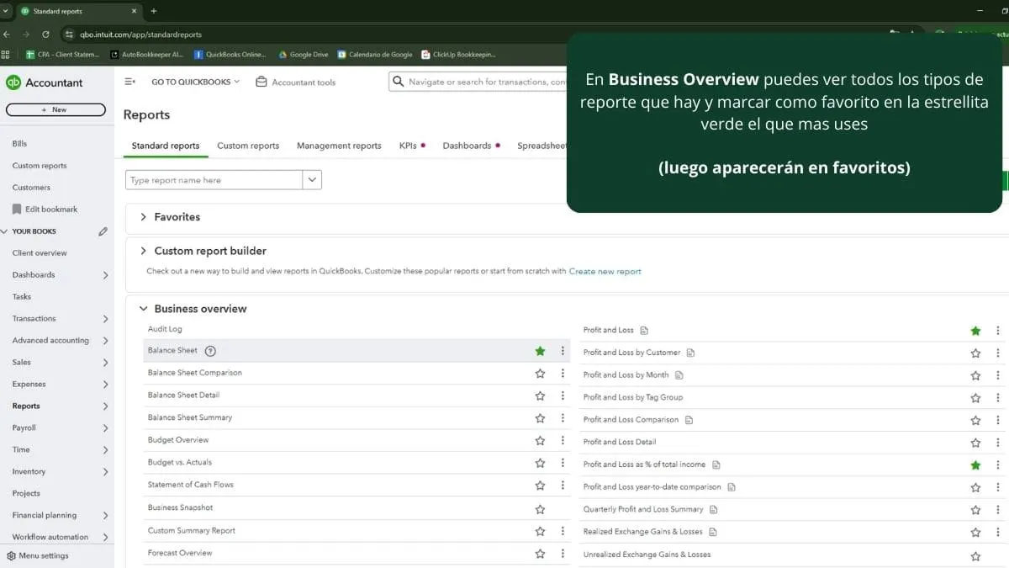Favorite Budget vs. Actuals with star
Viewport: 1009px width, 568px height.
pyautogui.click(x=540, y=463)
